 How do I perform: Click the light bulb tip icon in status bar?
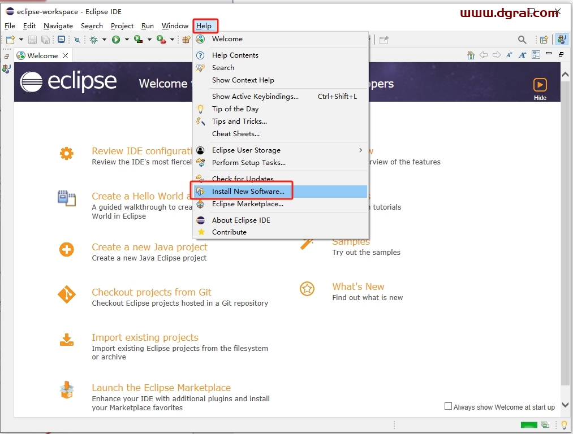click(563, 425)
